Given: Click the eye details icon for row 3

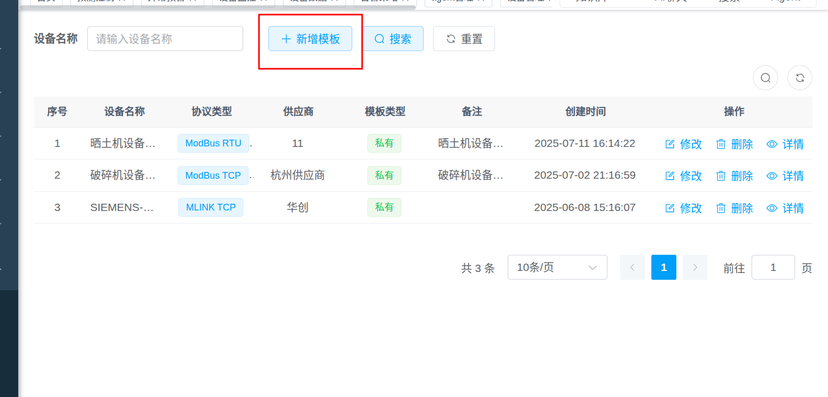Looking at the screenshot, I should coord(772,208).
